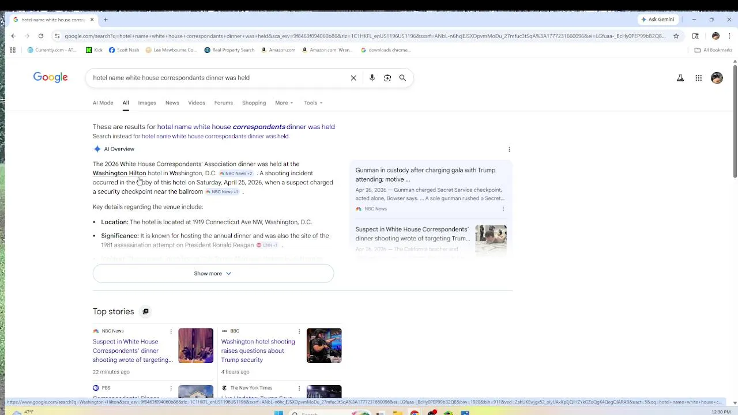Expand the Tools dropdown
The image size is (738, 415).
pyautogui.click(x=313, y=103)
